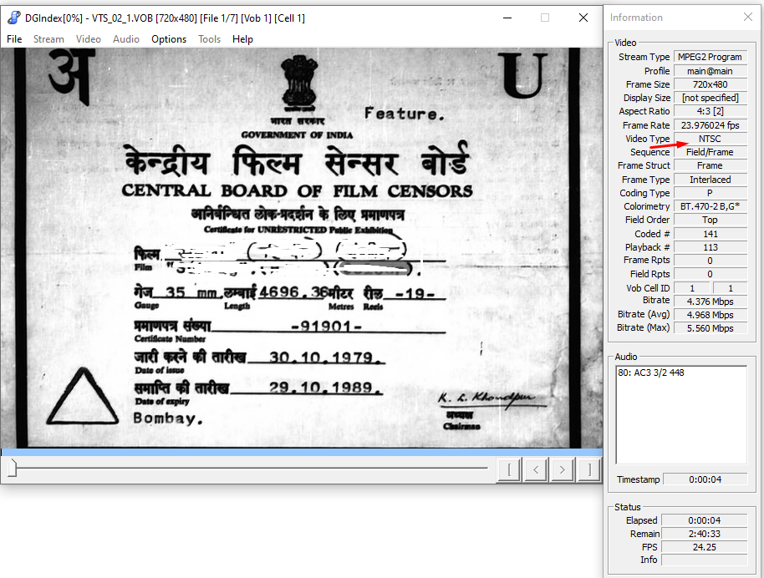Image resolution: width=764 pixels, height=578 pixels.
Task: Click the Display Size '[not specified]' field
Action: pyautogui.click(x=710, y=98)
